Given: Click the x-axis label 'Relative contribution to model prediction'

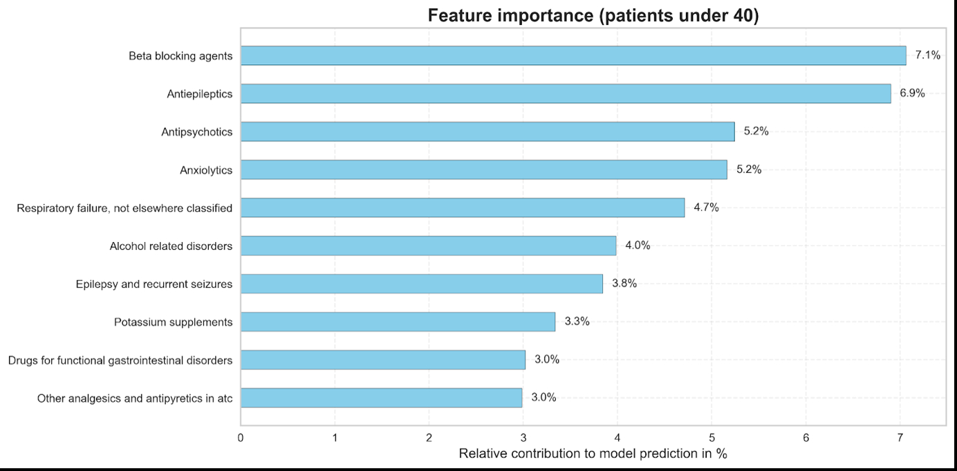Looking at the screenshot, I should (x=593, y=454).
